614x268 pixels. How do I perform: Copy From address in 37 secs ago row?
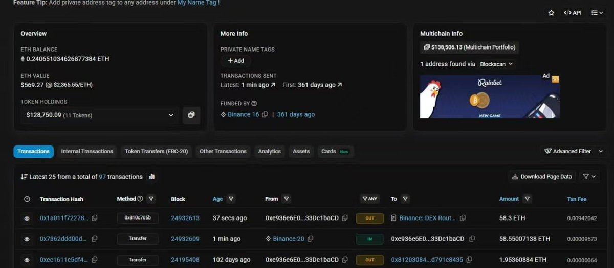point(345,218)
